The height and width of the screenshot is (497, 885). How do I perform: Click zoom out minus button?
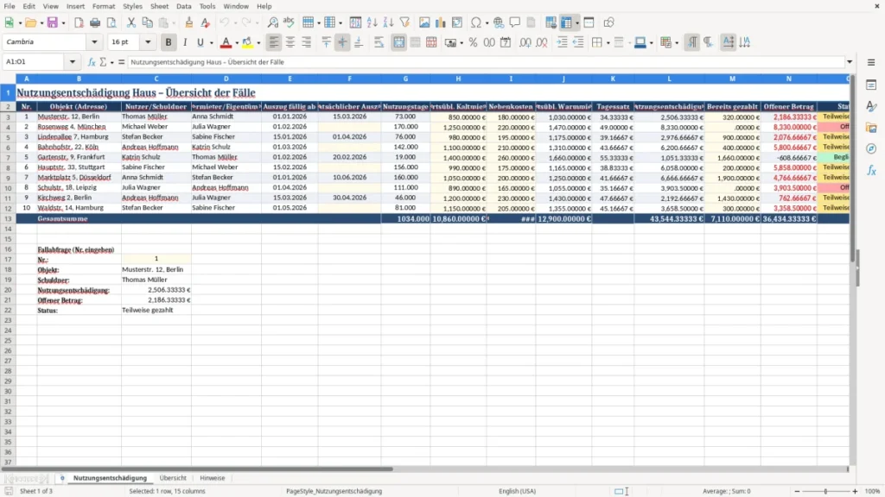click(797, 491)
